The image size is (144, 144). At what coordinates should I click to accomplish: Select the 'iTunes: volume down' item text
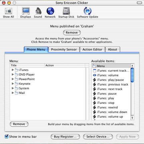(x=112, y=112)
